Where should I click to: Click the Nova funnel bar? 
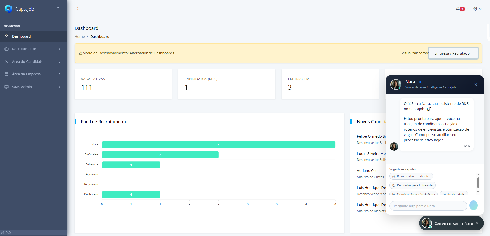218,145
